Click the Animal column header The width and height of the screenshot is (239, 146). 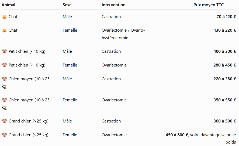[x=8, y=5]
